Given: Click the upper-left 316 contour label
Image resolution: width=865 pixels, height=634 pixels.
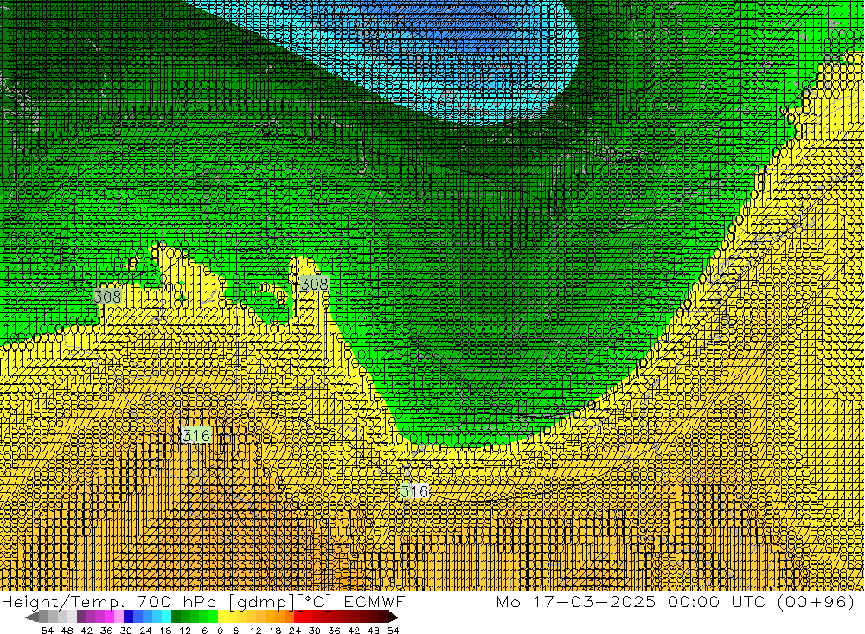Looking at the screenshot, I should 196,435.
